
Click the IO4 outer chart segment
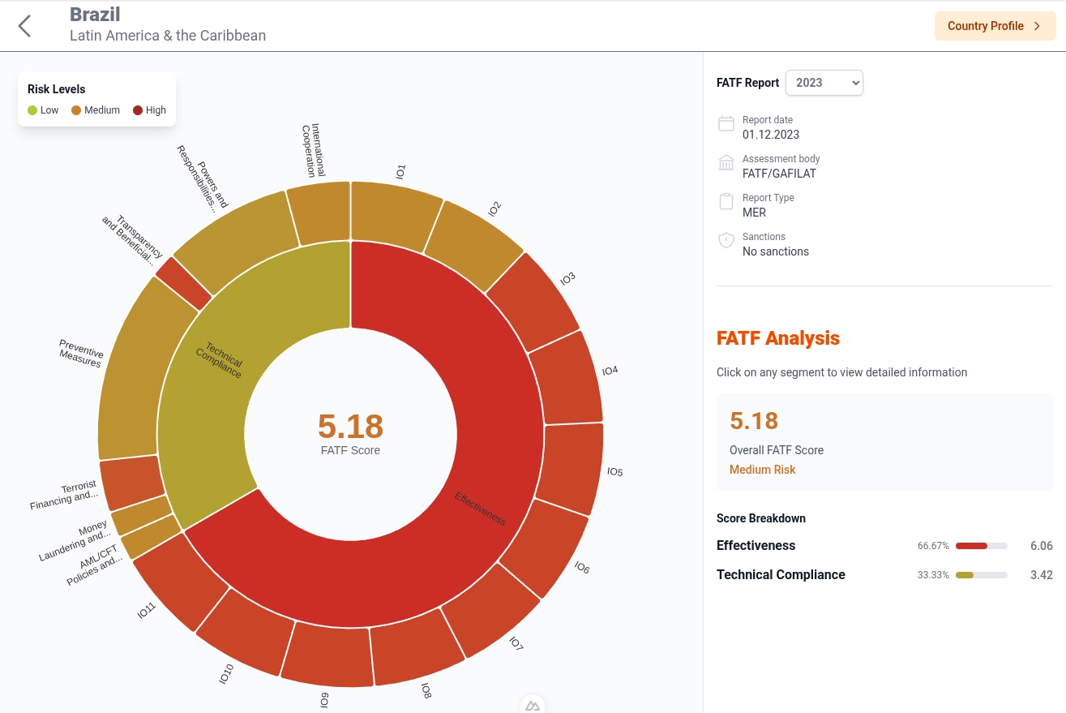pos(572,379)
